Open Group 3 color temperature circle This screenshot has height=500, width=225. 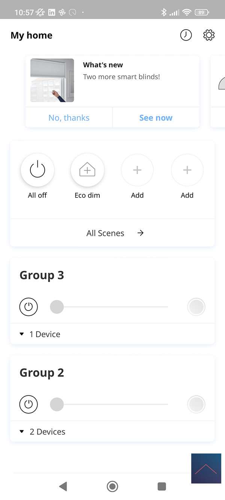[196, 307]
